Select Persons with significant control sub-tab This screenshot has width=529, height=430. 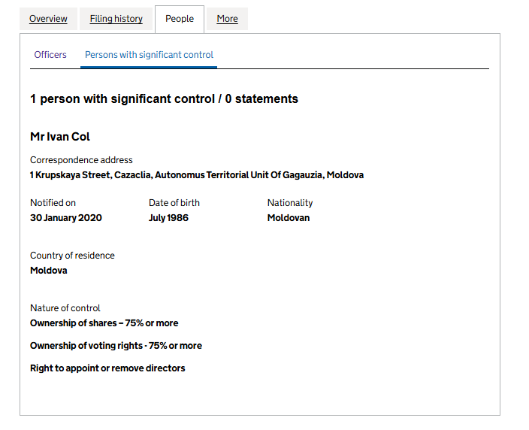coord(149,55)
